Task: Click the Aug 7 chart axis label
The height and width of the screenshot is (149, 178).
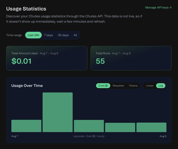Action: tap(15, 136)
